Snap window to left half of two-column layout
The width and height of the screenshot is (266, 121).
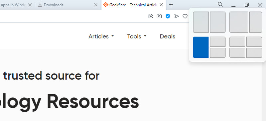201,22
